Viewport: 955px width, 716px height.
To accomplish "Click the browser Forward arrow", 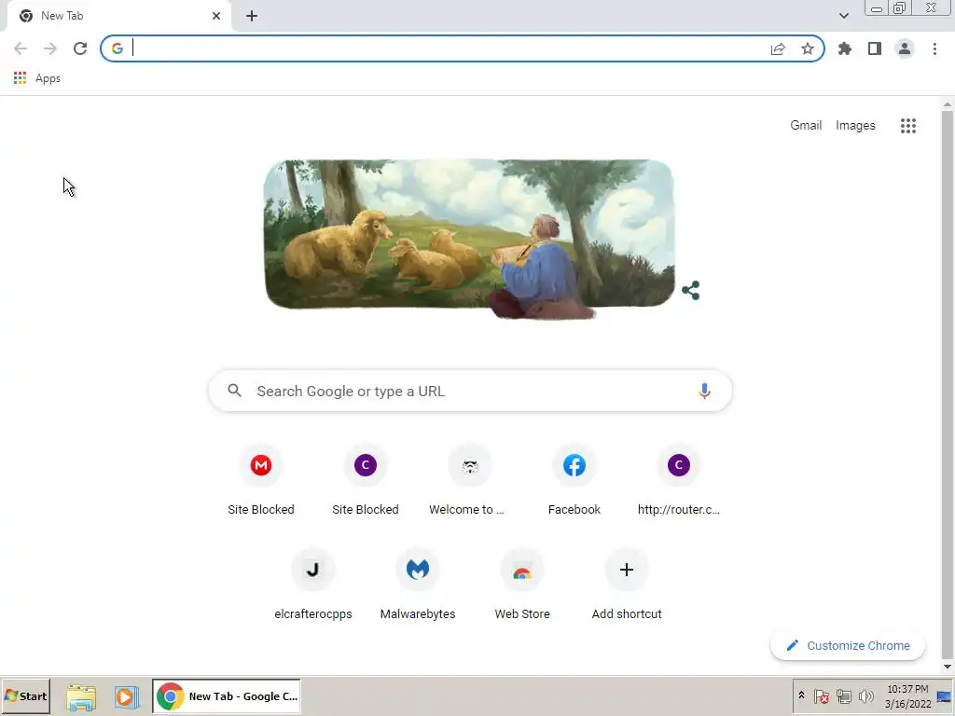I will (x=50, y=48).
